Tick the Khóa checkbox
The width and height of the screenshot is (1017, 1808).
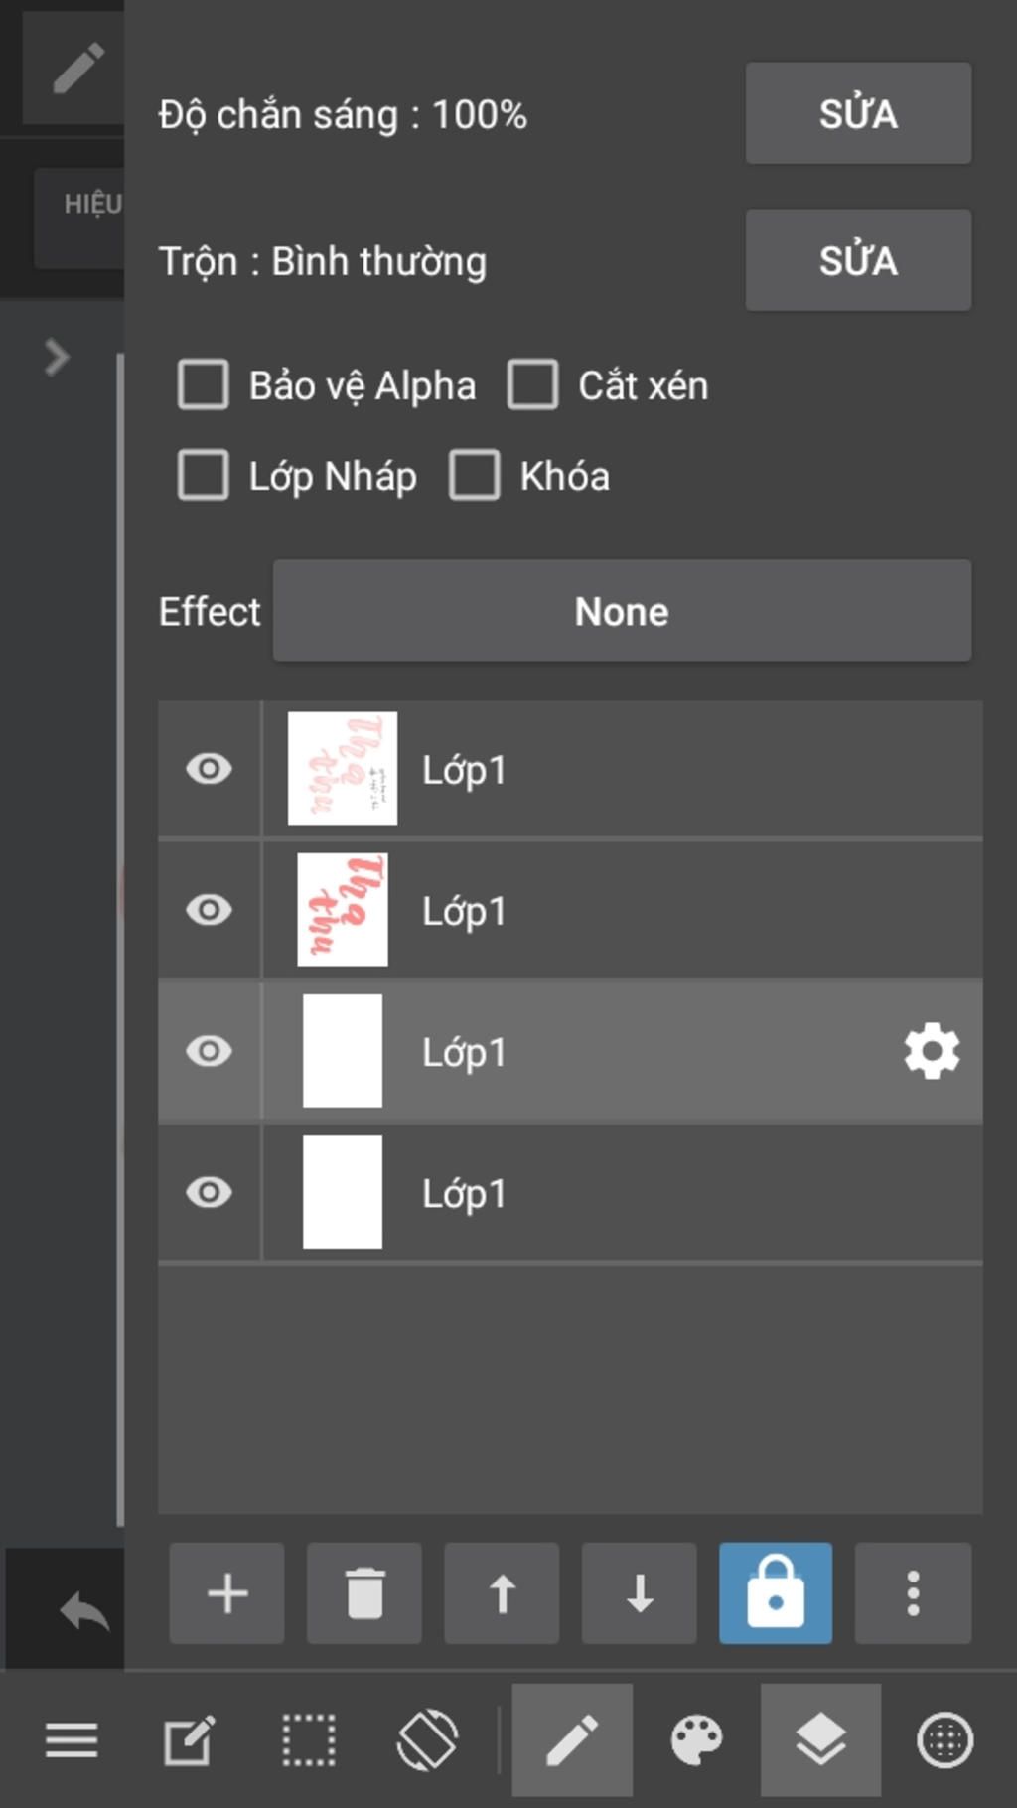(475, 476)
